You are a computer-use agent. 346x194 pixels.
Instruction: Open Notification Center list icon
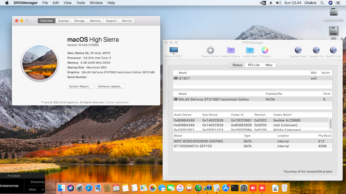[x=338, y=3]
